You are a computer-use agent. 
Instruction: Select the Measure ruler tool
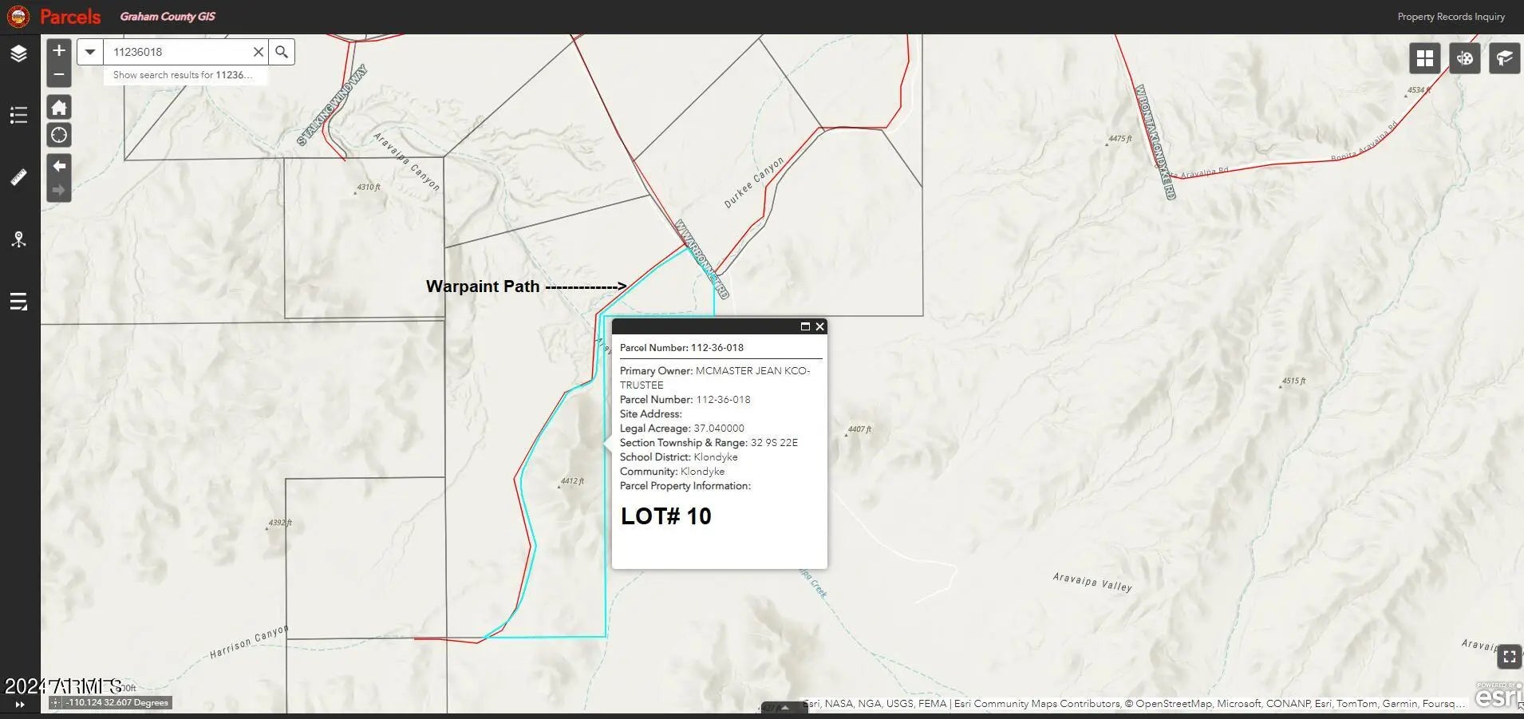point(18,176)
